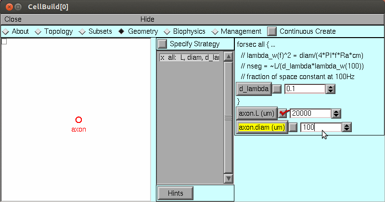Image resolution: width=385 pixels, height=202 pixels.
Task: Click Hide in the menu bar
Action: point(147,19)
